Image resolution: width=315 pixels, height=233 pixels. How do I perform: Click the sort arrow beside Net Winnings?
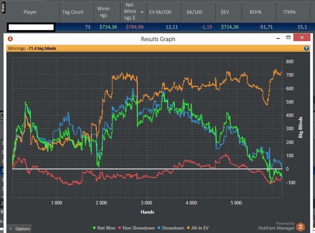(142, 12)
